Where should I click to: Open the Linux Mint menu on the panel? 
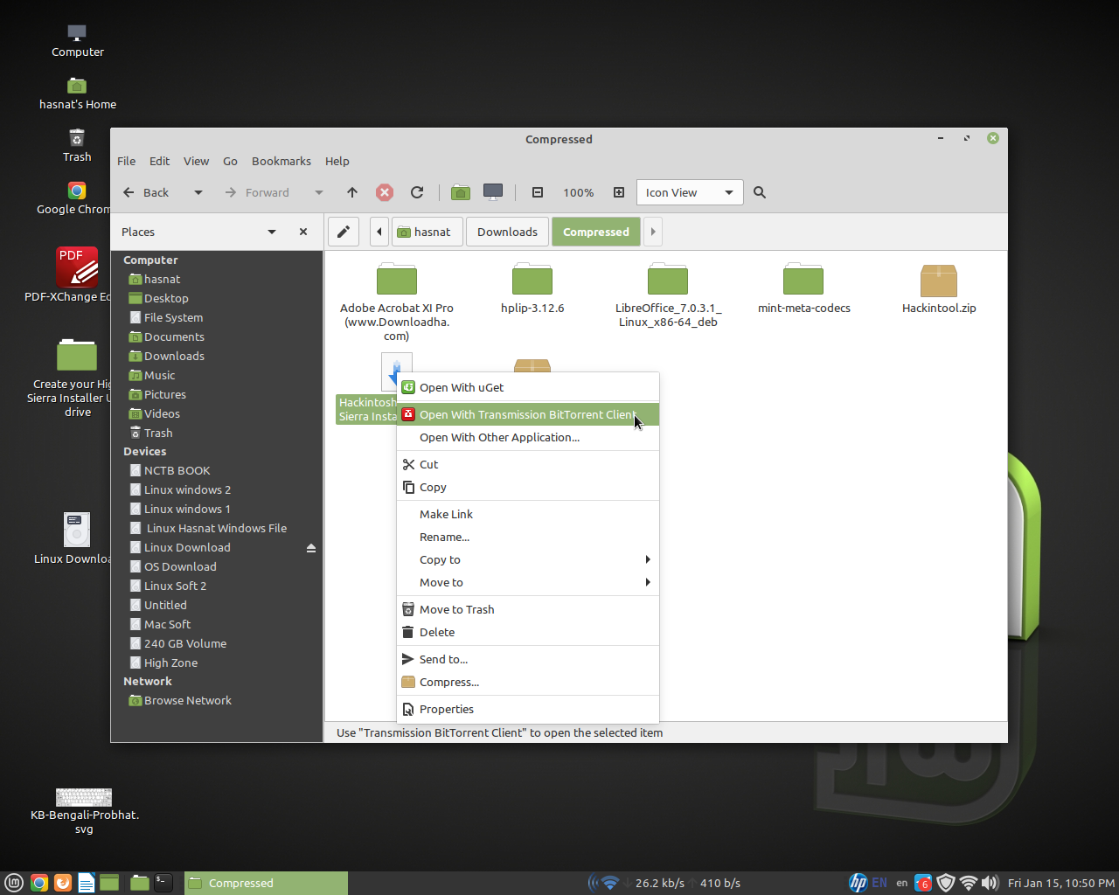coord(14,883)
